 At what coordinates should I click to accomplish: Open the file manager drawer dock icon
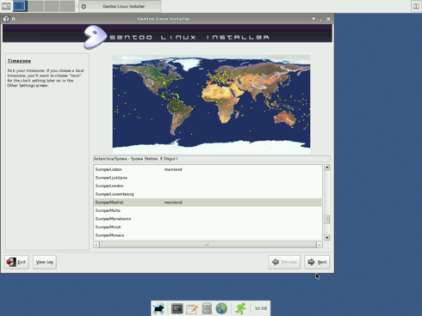(x=207, y=308)
